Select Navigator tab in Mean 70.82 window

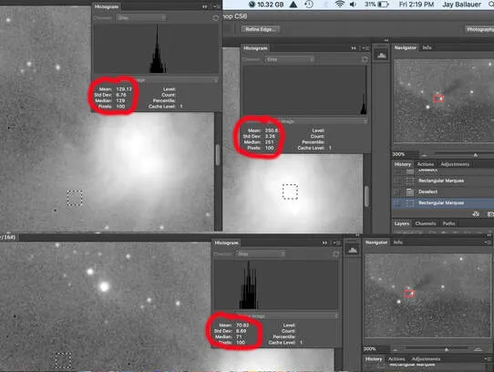(x=376, y=243)
